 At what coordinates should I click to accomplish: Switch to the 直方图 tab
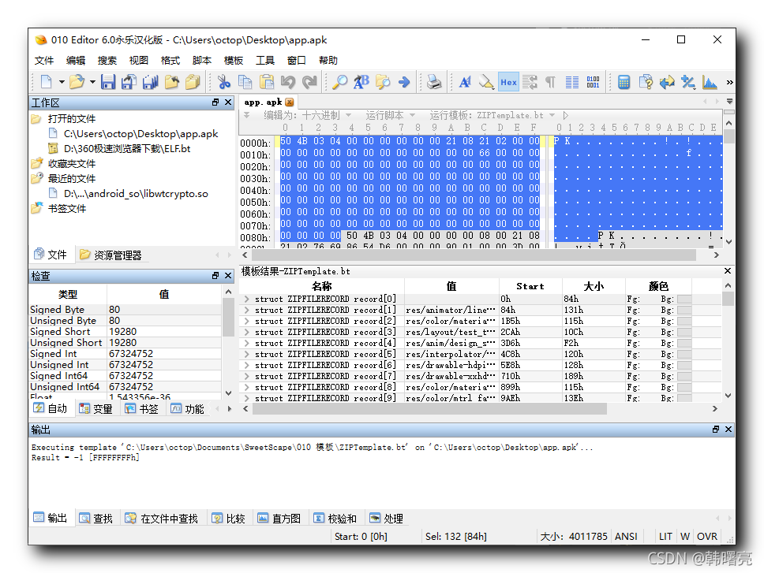279,519
